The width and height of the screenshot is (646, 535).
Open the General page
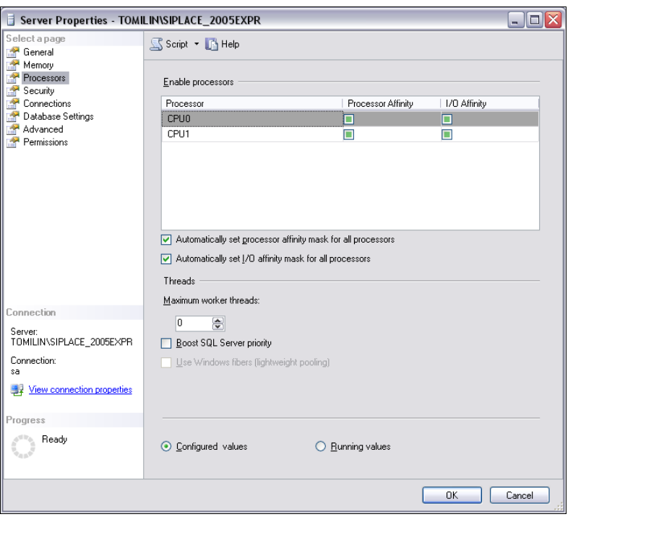pos(38,52)
